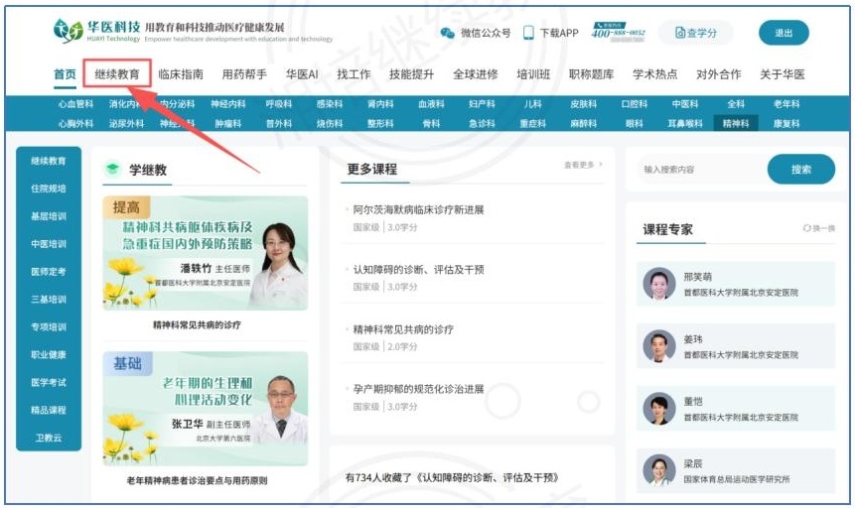The height and width of the screenshot is (508, 855).
Task: Open 住院规培 in the left sidebar
Action: (x=49, y=189)
